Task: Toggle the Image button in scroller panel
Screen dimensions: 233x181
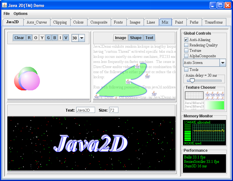Action: (121, 38)
